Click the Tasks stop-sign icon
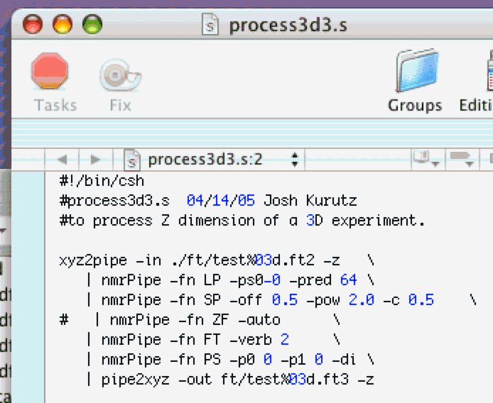This screenshot has height=403, width=493. 50,72
